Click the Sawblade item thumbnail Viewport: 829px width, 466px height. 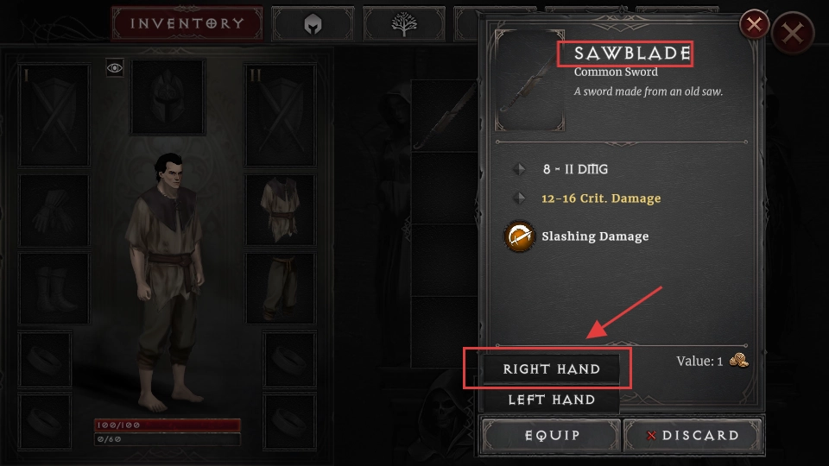[x=529, y=80]
